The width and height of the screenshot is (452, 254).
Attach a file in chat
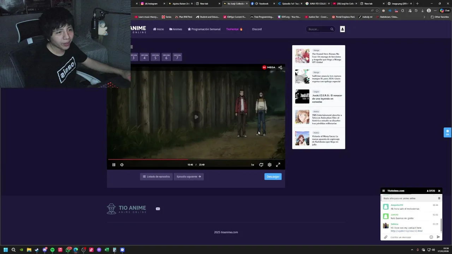pyautogui.click(x=386, y=237)
